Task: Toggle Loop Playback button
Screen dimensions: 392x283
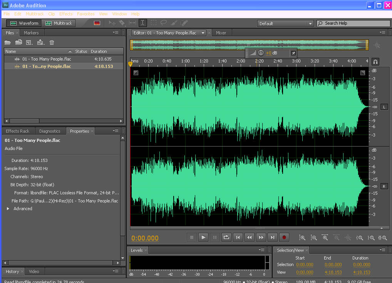Action: click(226, 238)
